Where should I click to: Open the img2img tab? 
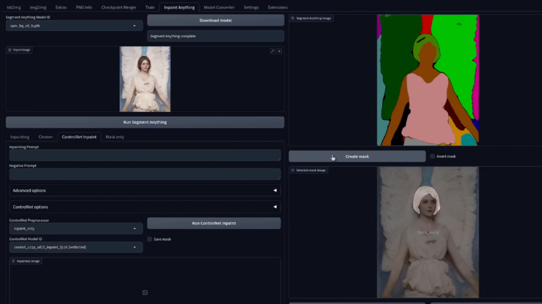click(38, 7)
